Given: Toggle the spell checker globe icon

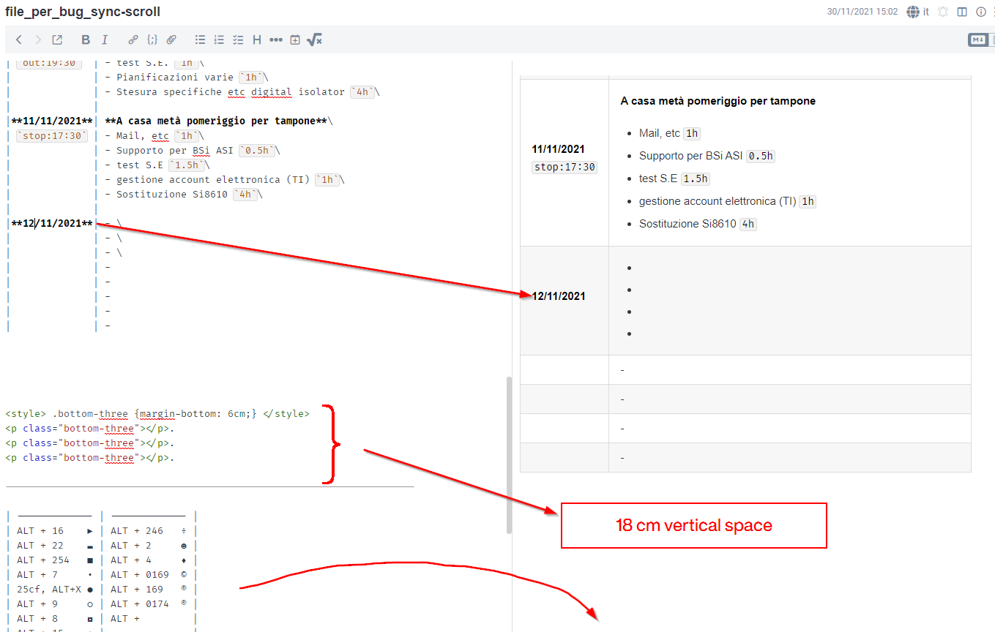Looking at the screenshot, I should coord(912,12).
